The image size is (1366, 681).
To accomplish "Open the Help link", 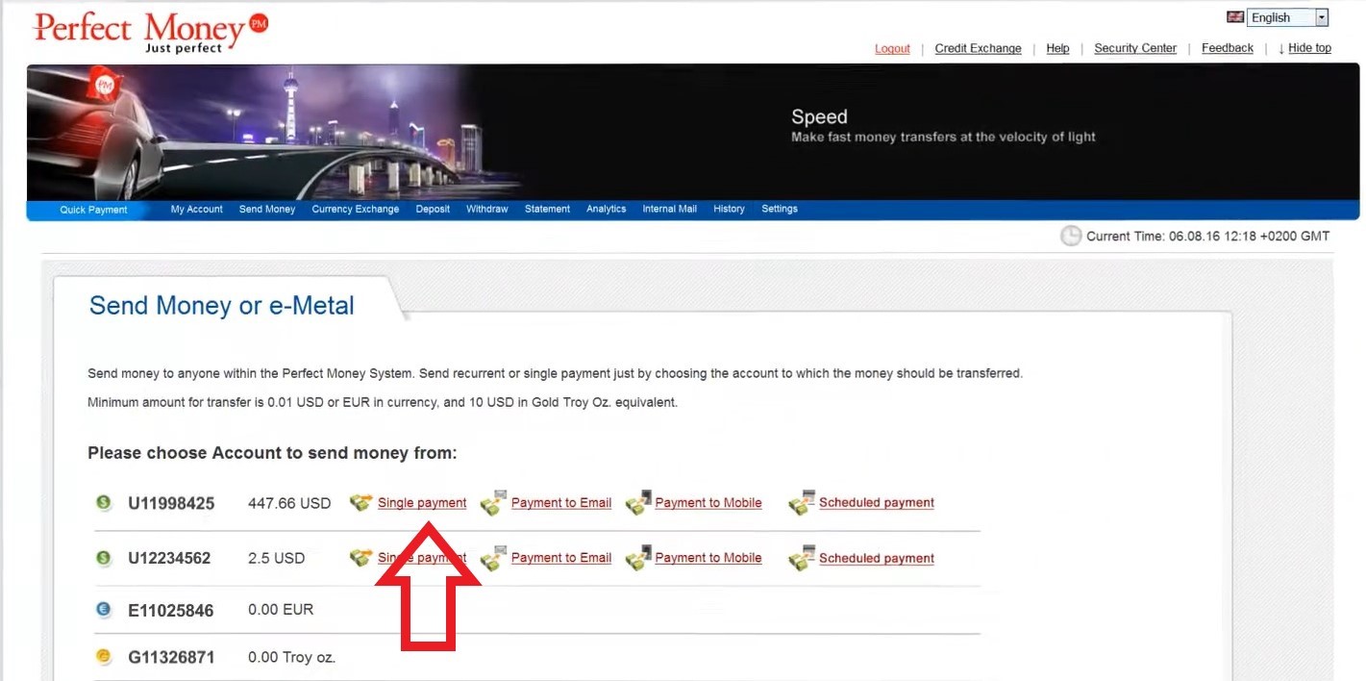I will (x=1057, y=48).
